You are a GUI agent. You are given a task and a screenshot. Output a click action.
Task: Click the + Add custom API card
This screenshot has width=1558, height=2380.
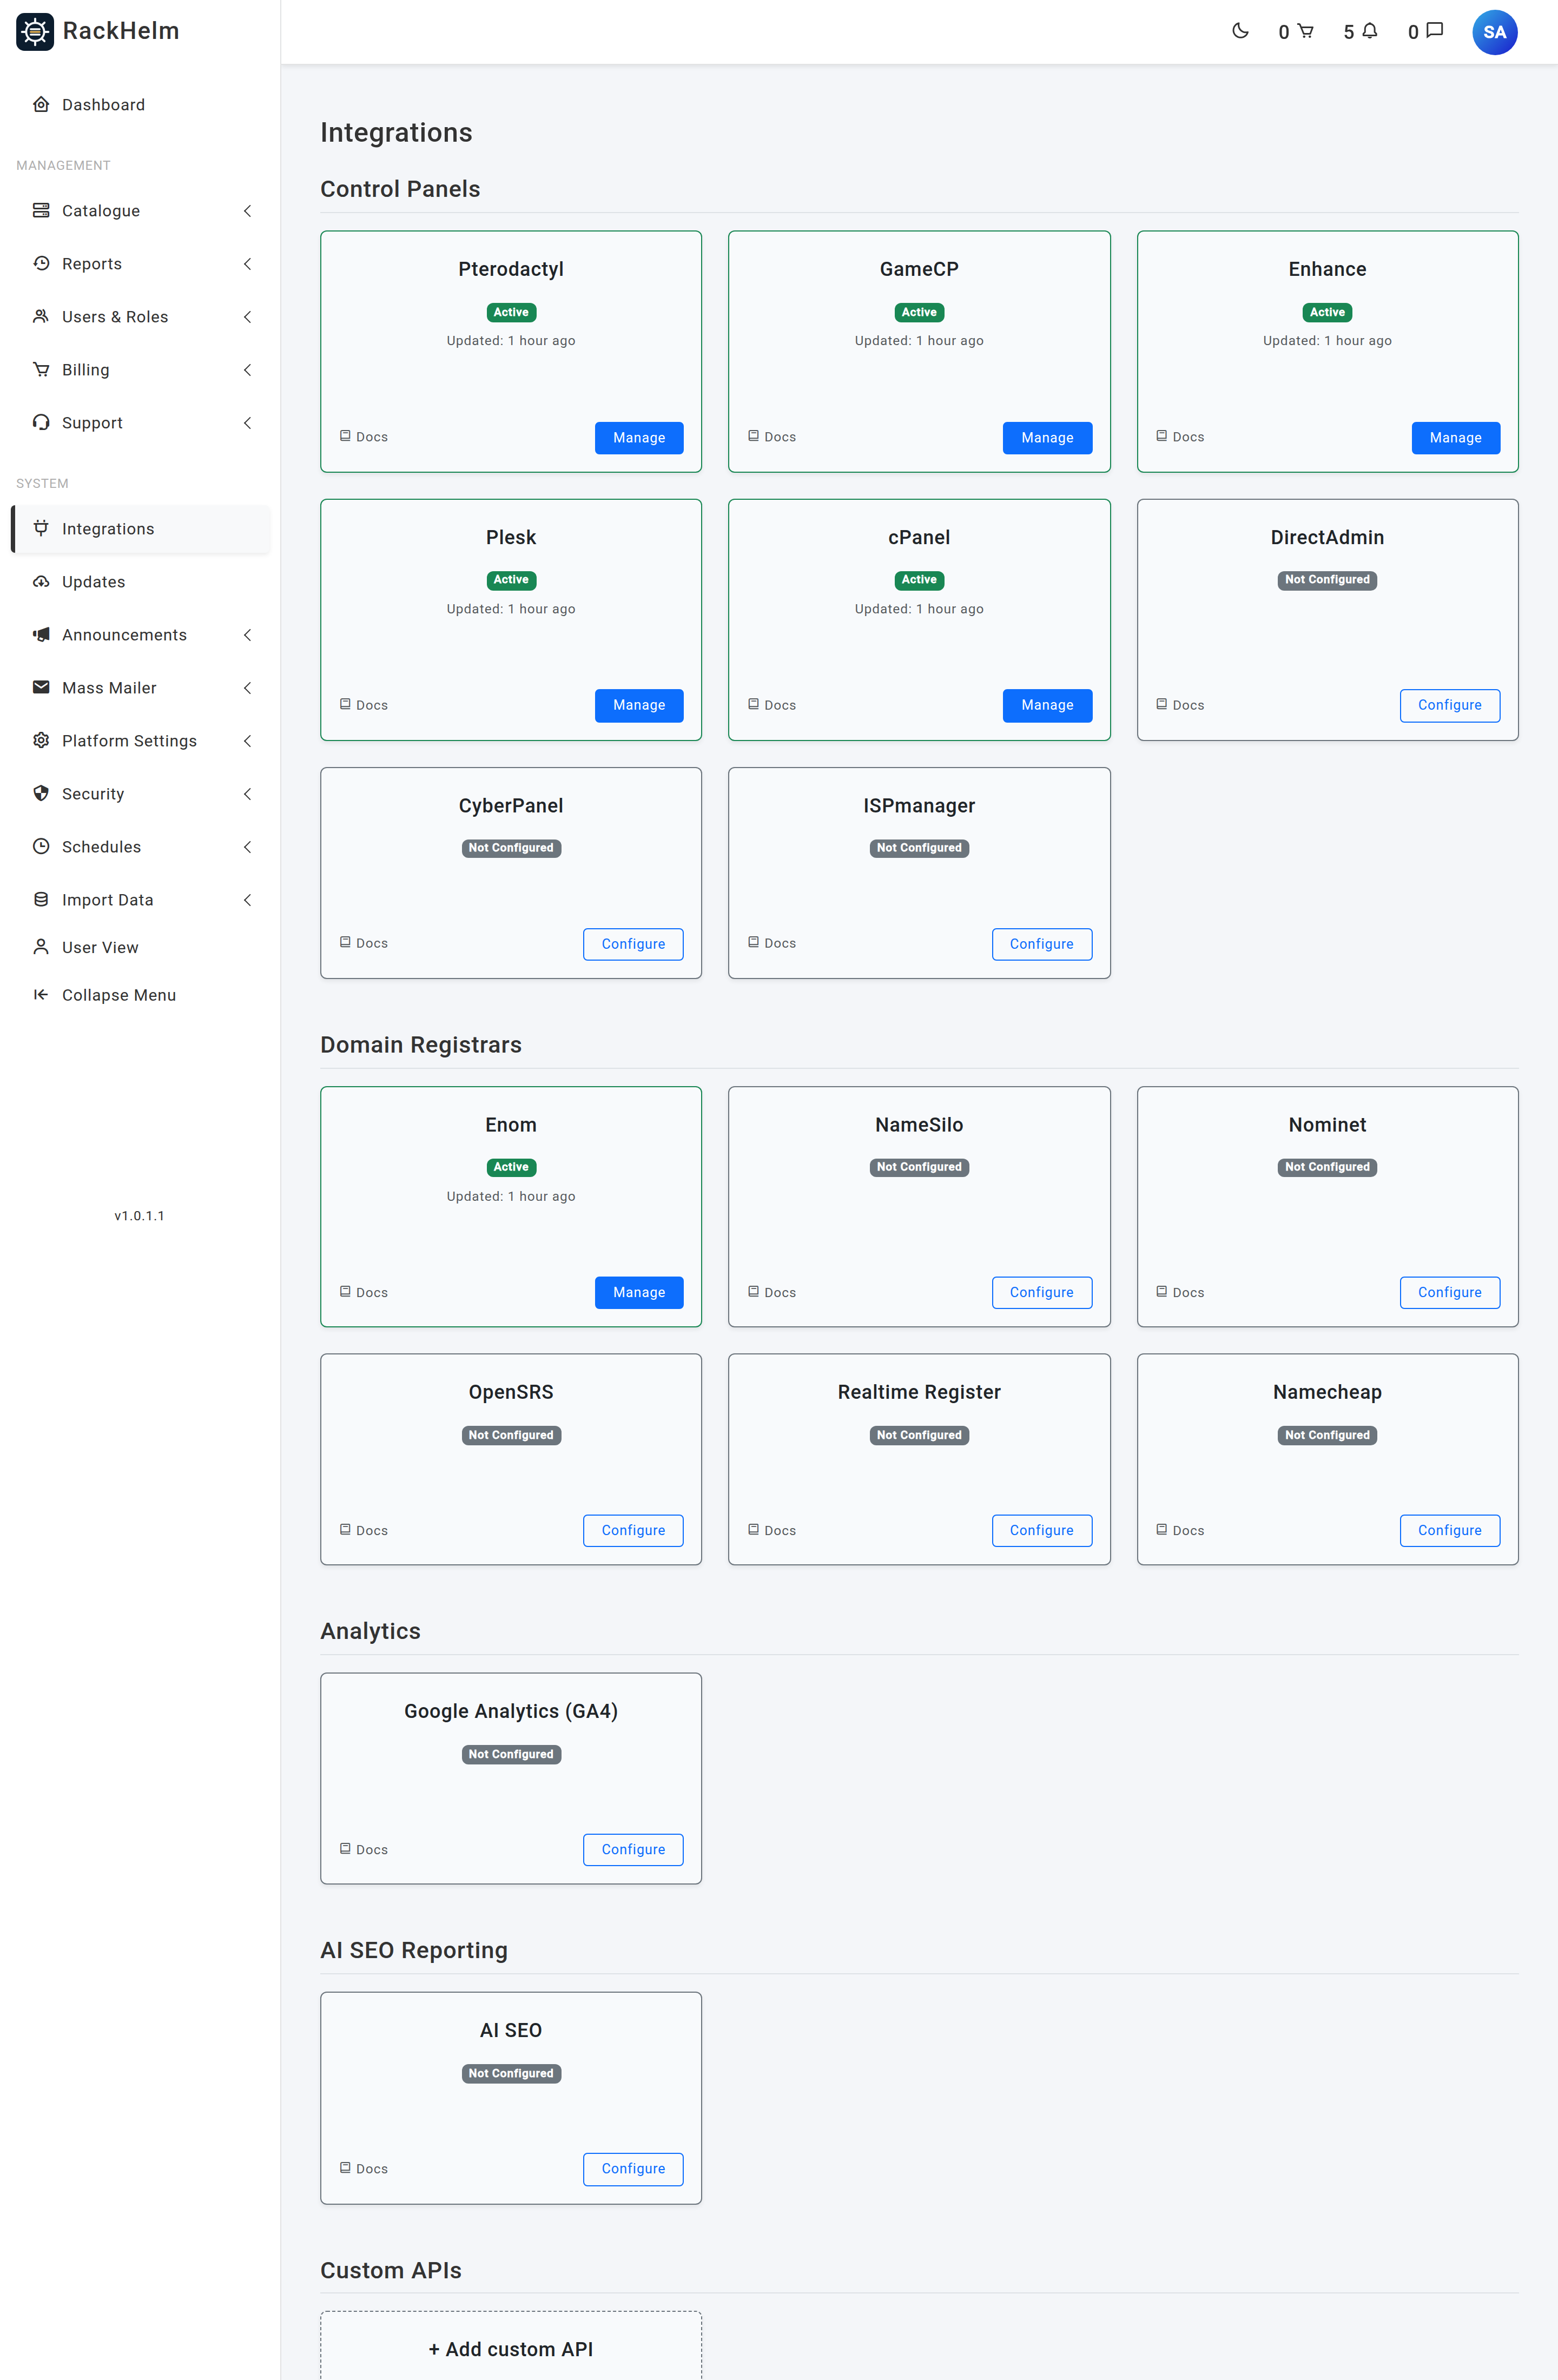click(511, 2346)
